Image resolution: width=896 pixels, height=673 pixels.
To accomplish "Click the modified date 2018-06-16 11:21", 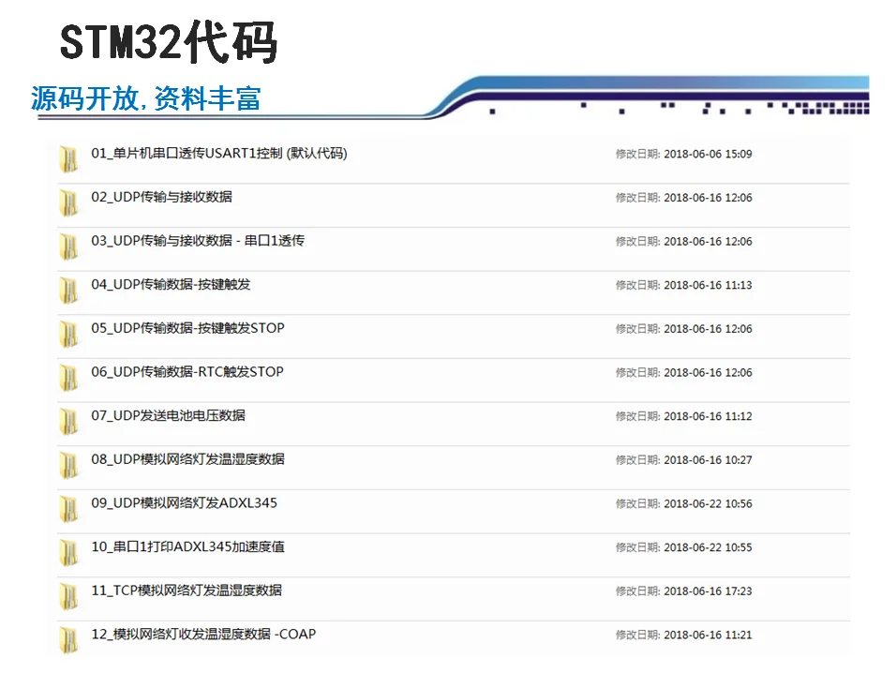I will point(708,635).
